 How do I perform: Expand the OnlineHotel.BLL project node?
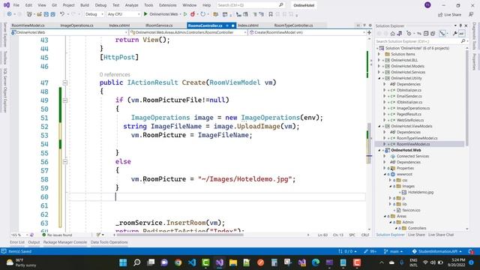coord(379,60)
